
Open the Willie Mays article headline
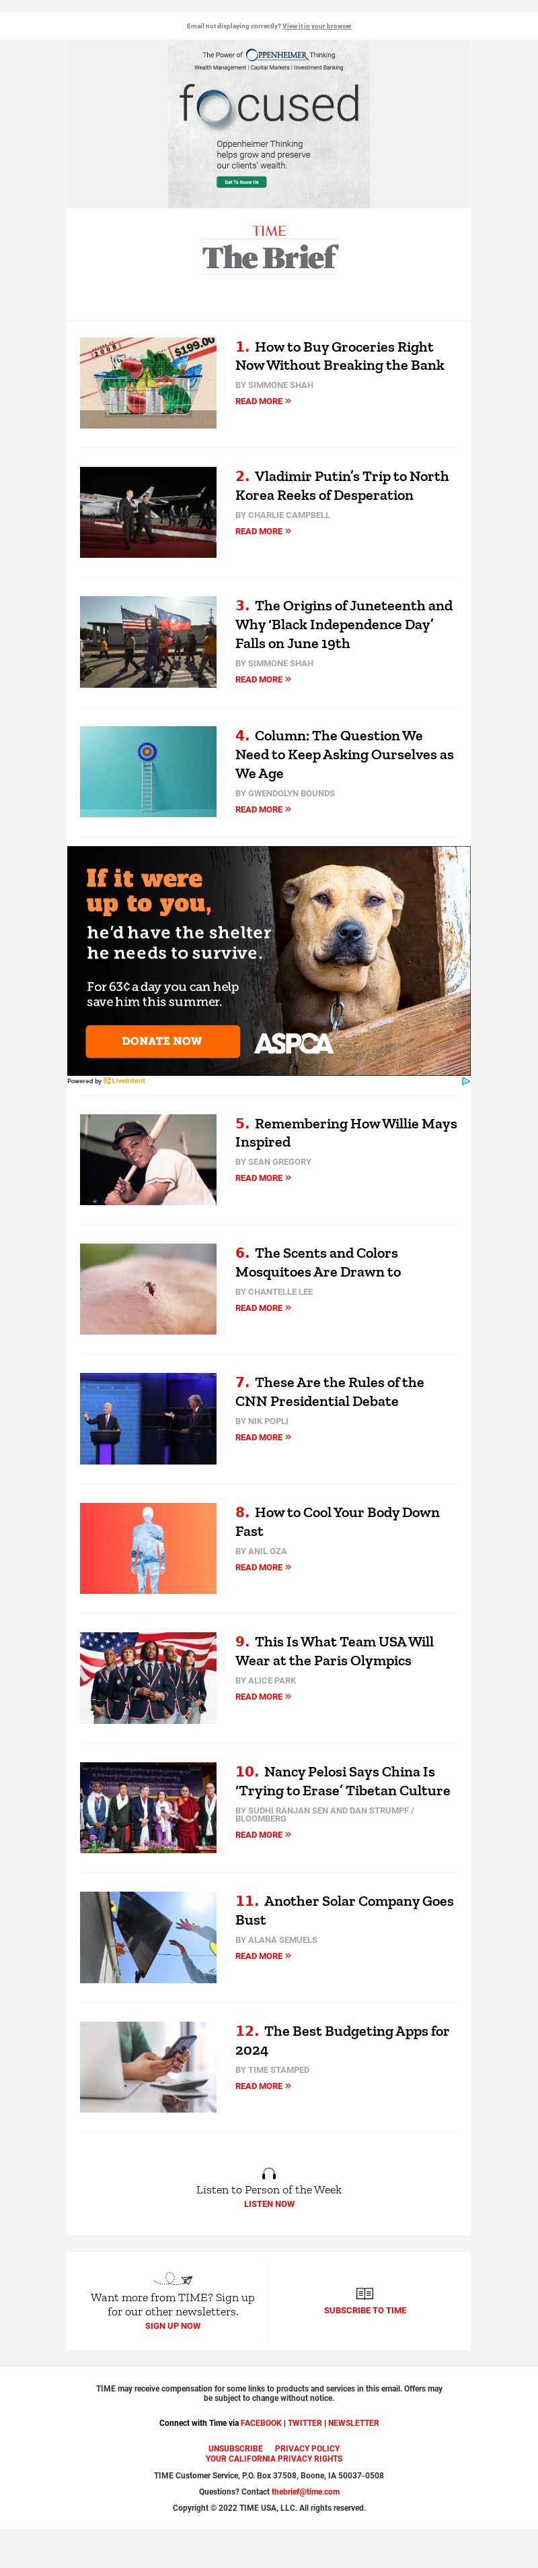[x=345, y=1132]
